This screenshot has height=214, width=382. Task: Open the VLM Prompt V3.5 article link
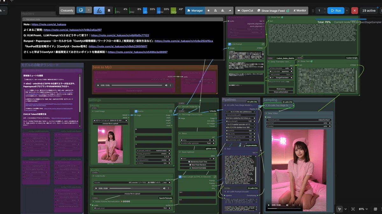pyautogui.click(x=120, y=35)
